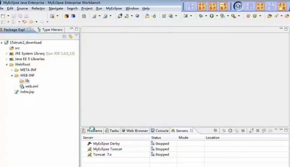Click debug-mode bug icon in Servers view

(x=224, y=131)
